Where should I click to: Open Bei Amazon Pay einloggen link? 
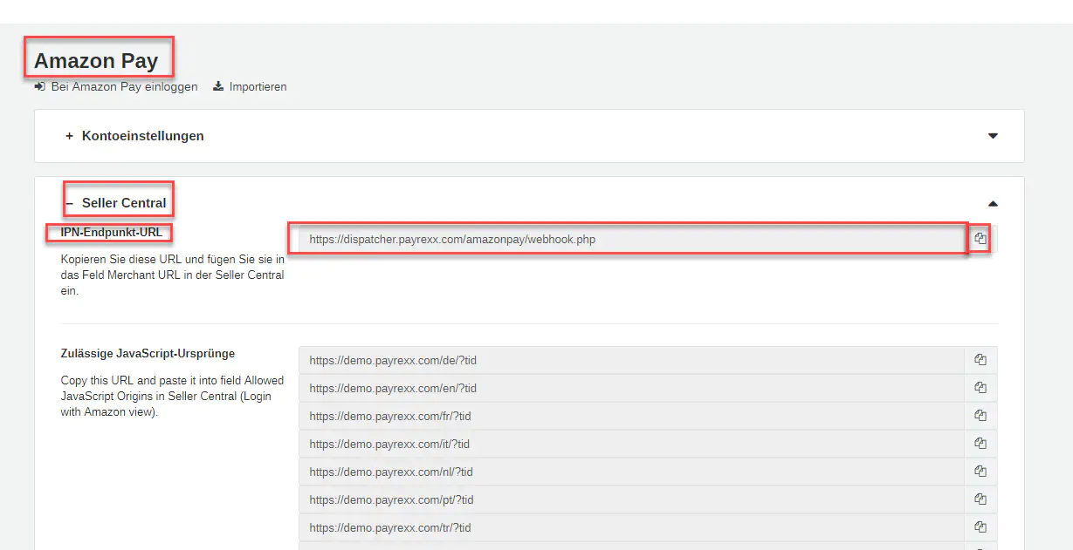[x=124, y=87]
